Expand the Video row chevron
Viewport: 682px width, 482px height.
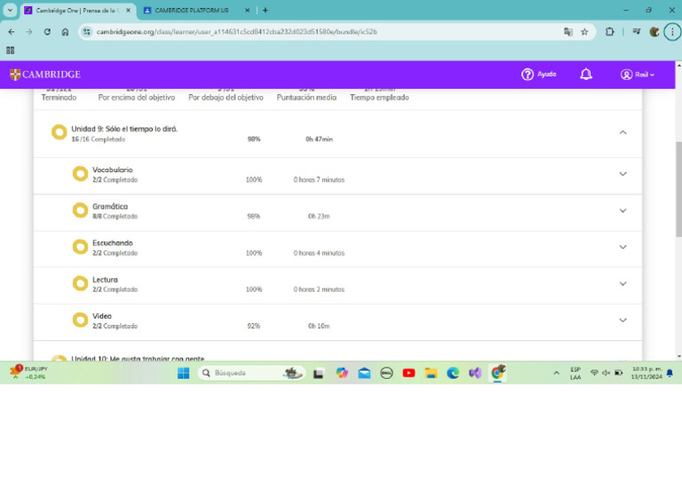(x=623, y=320)
